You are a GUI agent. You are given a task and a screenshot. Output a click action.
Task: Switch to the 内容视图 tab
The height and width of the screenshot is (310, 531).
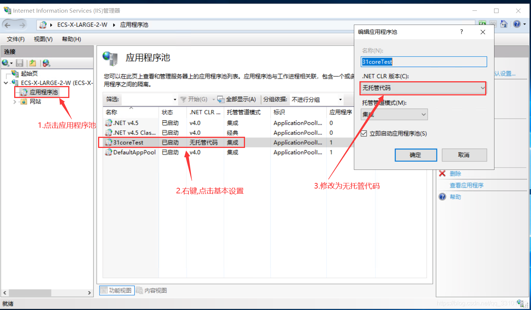click(152, 290)
